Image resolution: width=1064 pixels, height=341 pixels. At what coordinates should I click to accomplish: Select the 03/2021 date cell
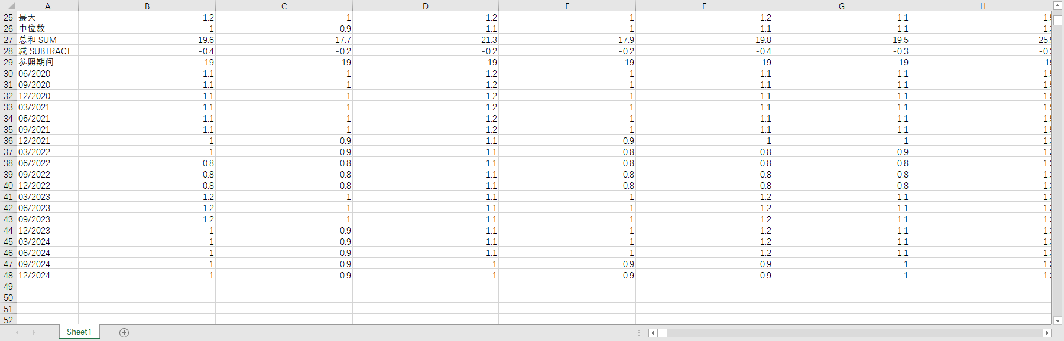[48, 107]
